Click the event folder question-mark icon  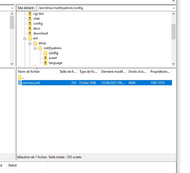(x=45, y=58)
